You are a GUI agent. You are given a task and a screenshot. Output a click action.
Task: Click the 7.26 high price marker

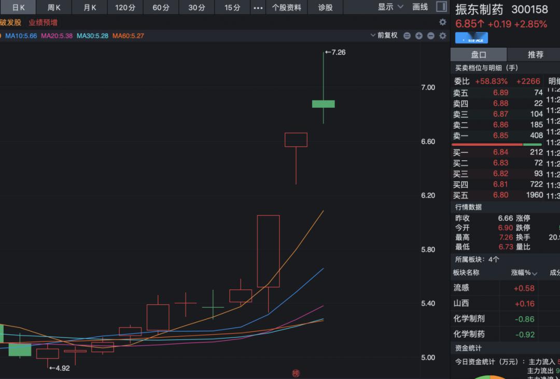[335, 52]
